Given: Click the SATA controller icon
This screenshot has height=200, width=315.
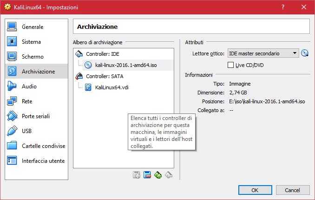Looking at the screenshot, I should click(x=79, y=76).
